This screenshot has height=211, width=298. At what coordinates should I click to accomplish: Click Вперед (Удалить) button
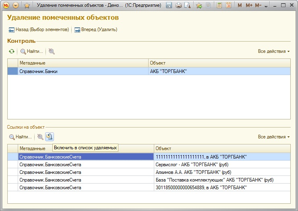tap(95, 29)
